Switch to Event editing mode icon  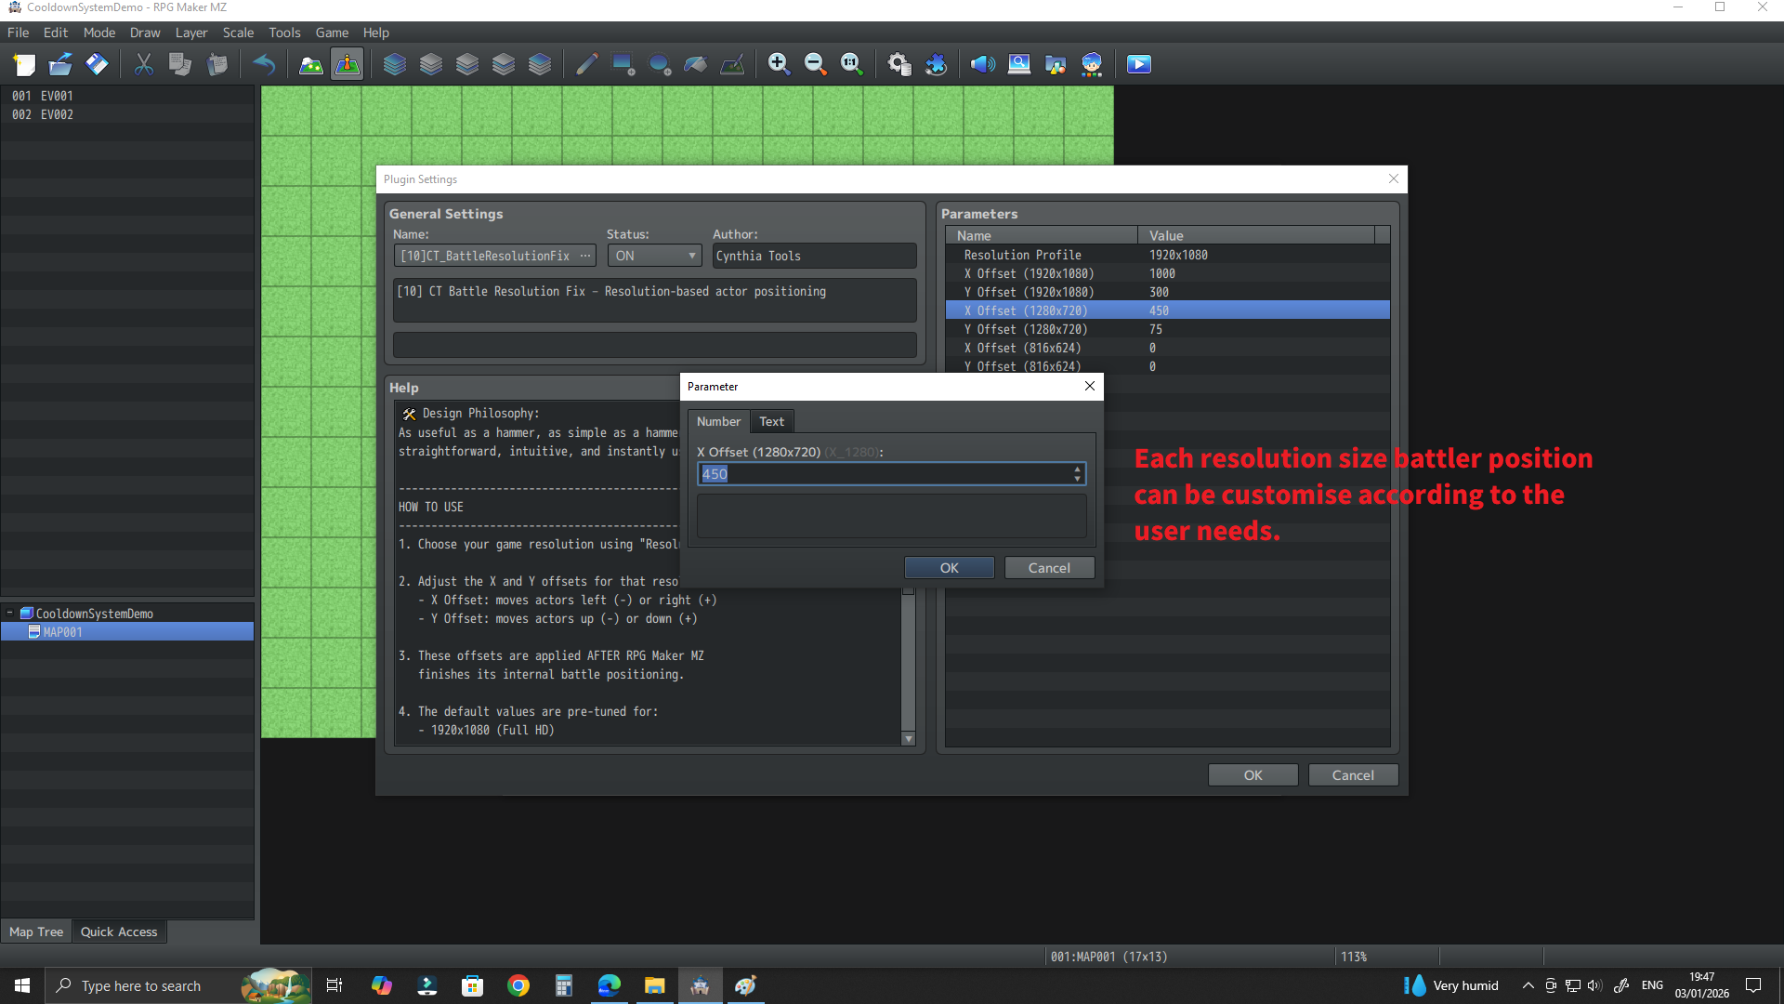coord(347,64)
